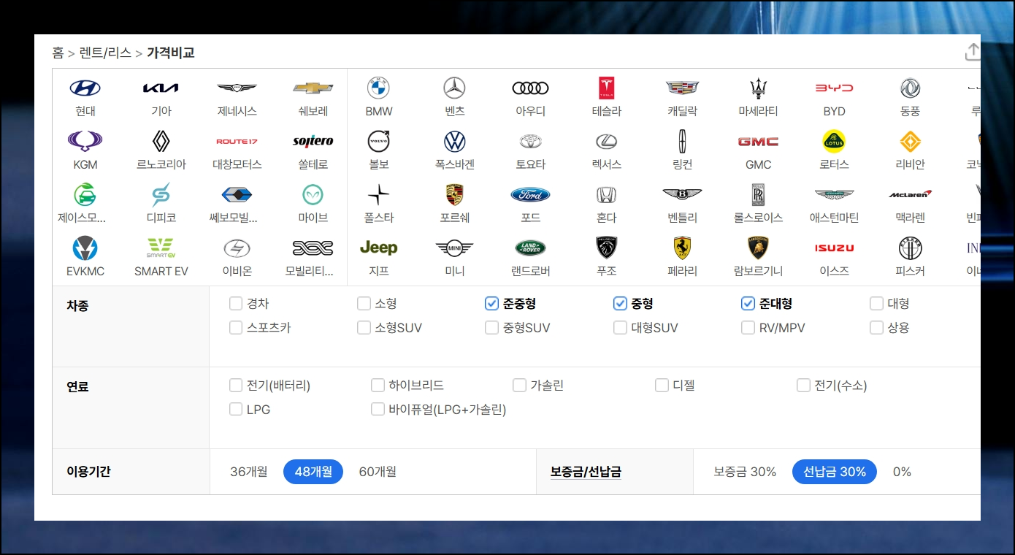Pick the Lexus (렉서스) logo
The image size is (1015, 555).
606,142
